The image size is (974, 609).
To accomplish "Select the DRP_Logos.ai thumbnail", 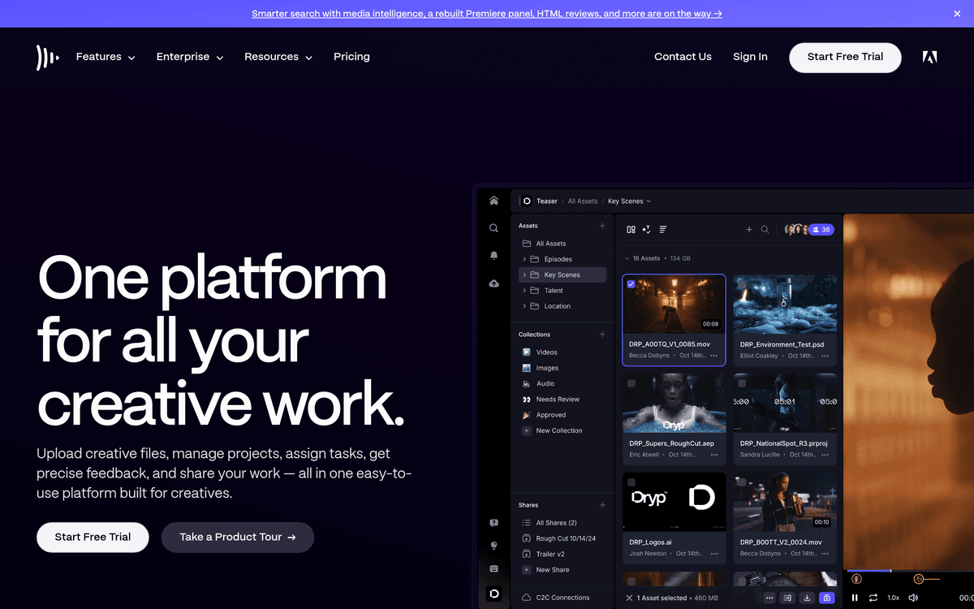I will (x=674, y=502).
